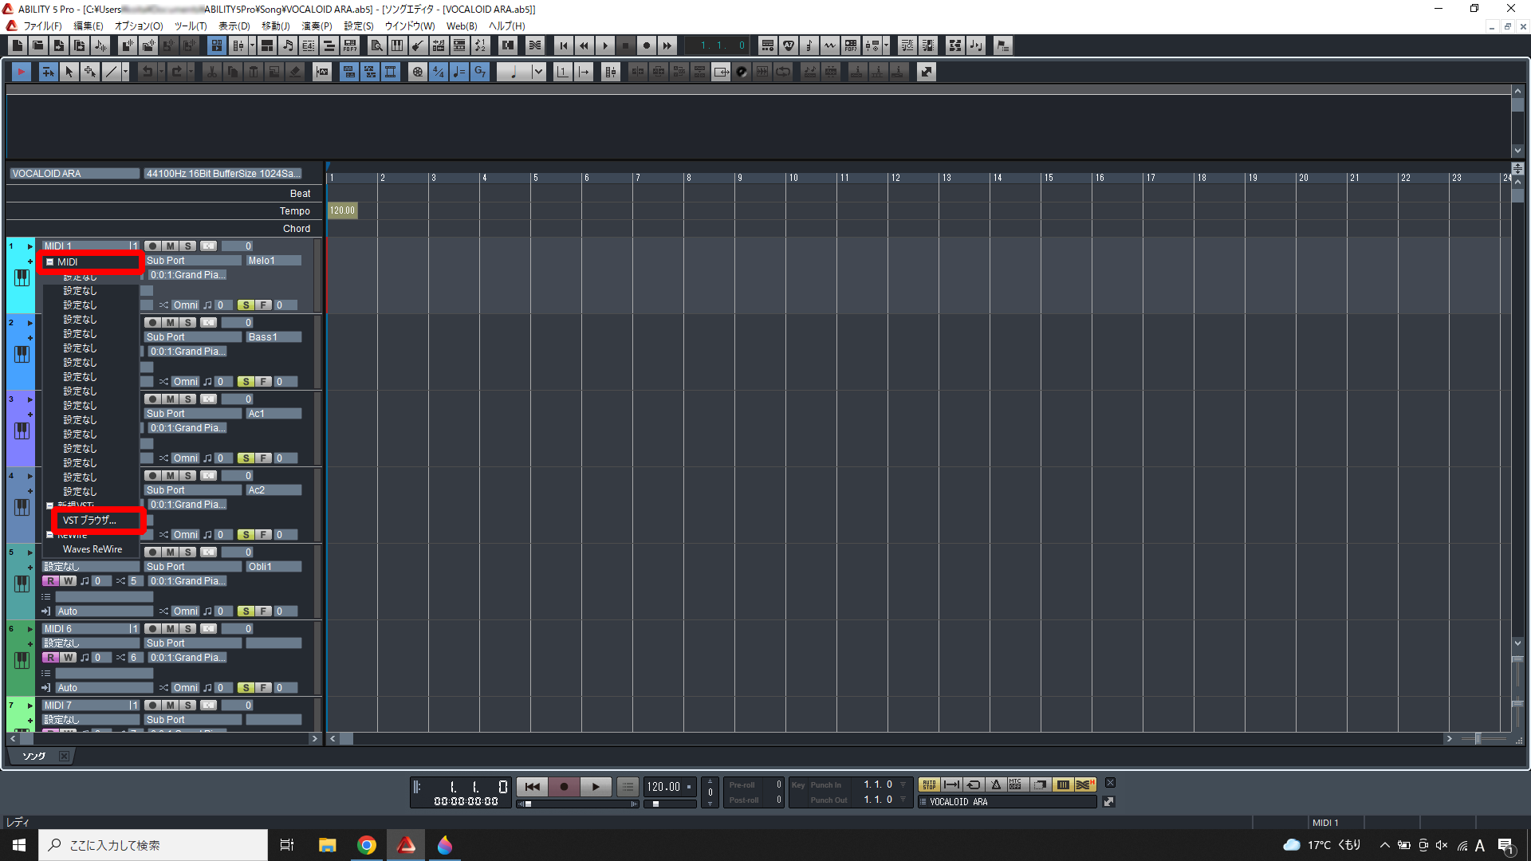Open the ファイル(F) menu
This screenshot has width=1531, height=861.
[42, 26]
